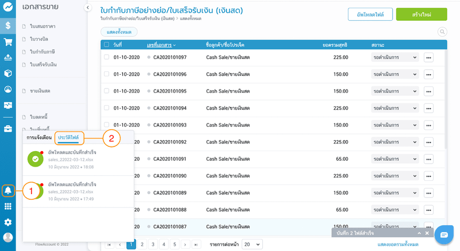
Task: Open ขายเงินสด in the sidebar menu
Action: point(40,91)
